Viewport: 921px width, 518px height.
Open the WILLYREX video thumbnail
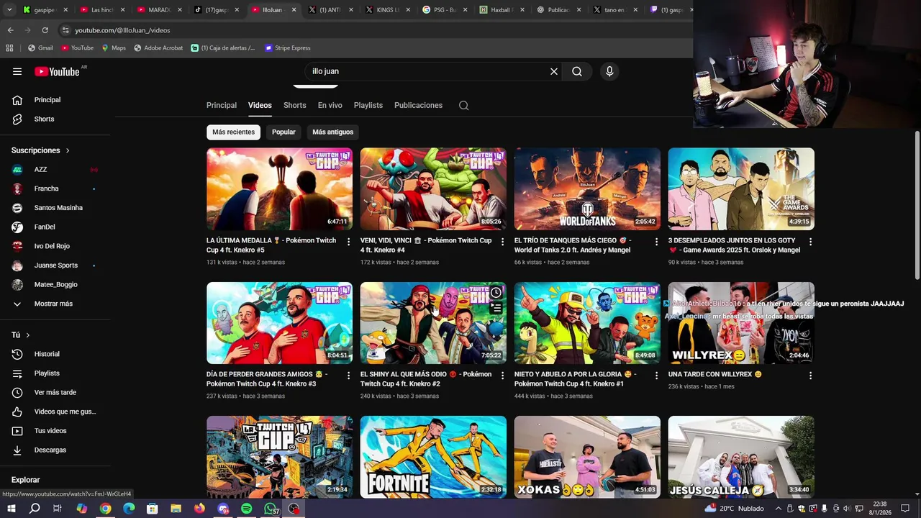coord(741,323)
